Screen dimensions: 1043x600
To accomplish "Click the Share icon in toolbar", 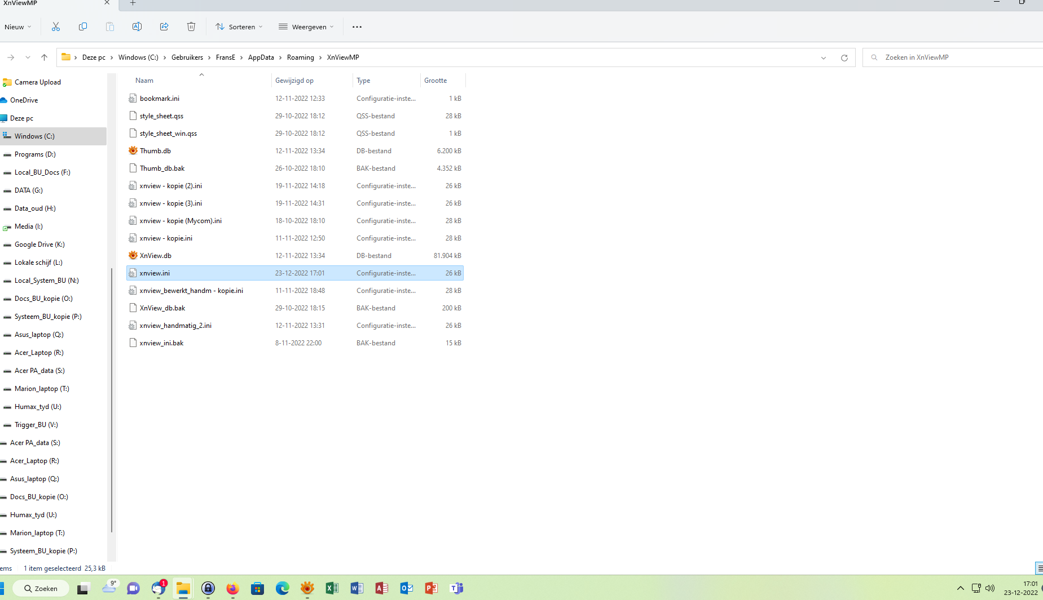I will pos(164,26).
